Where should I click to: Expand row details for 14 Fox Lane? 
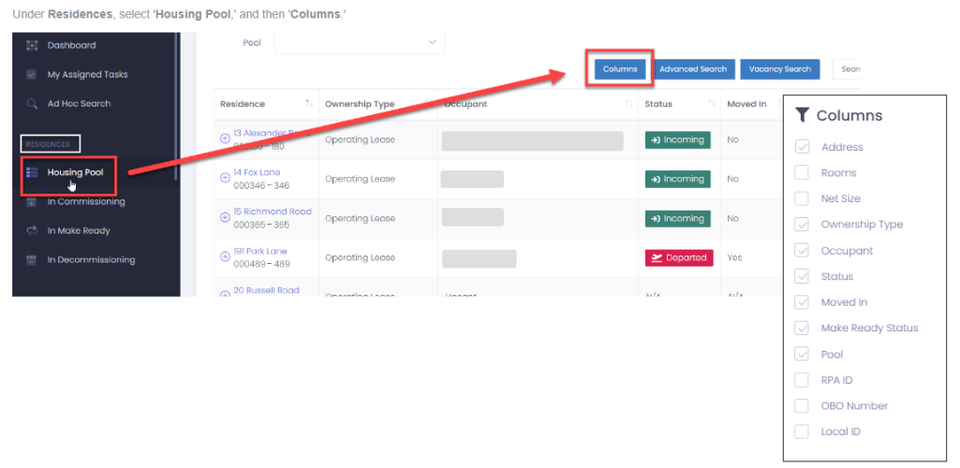point(225,178)
